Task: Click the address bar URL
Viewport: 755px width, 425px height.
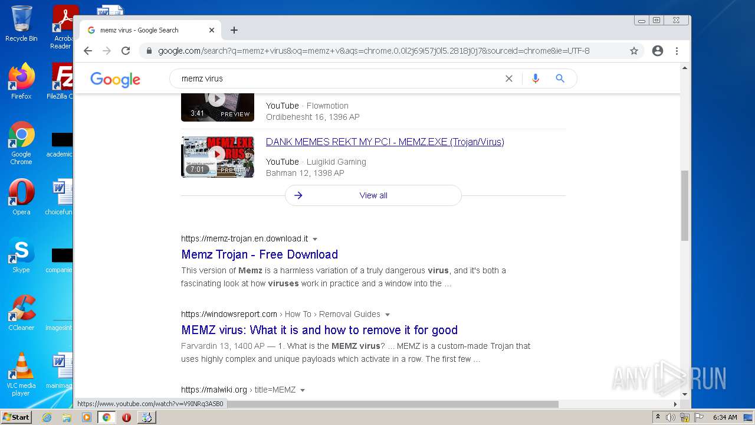Action: tap(373, 51)
